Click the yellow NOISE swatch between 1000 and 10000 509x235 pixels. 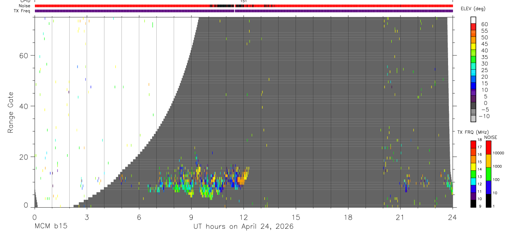tap(489, 161)
